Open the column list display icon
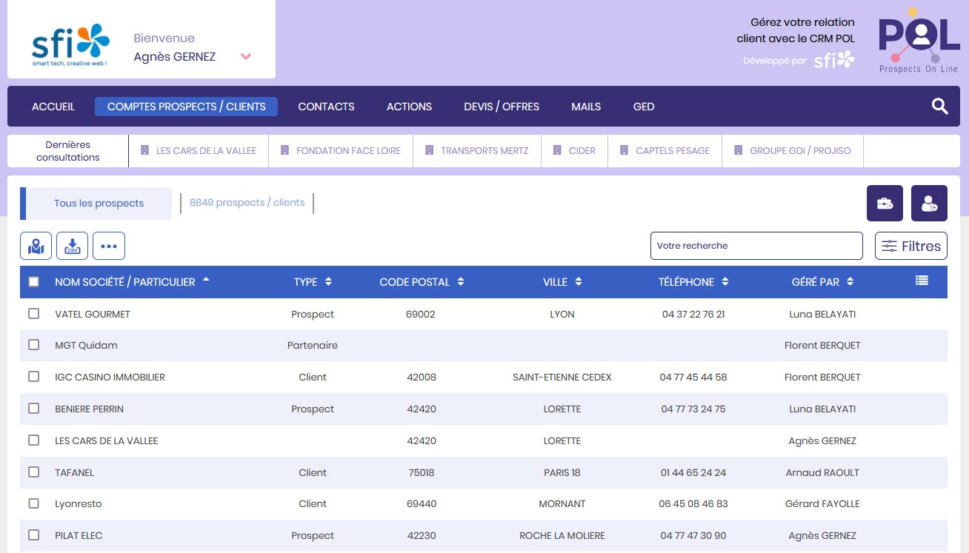 (x=922, y=281)
